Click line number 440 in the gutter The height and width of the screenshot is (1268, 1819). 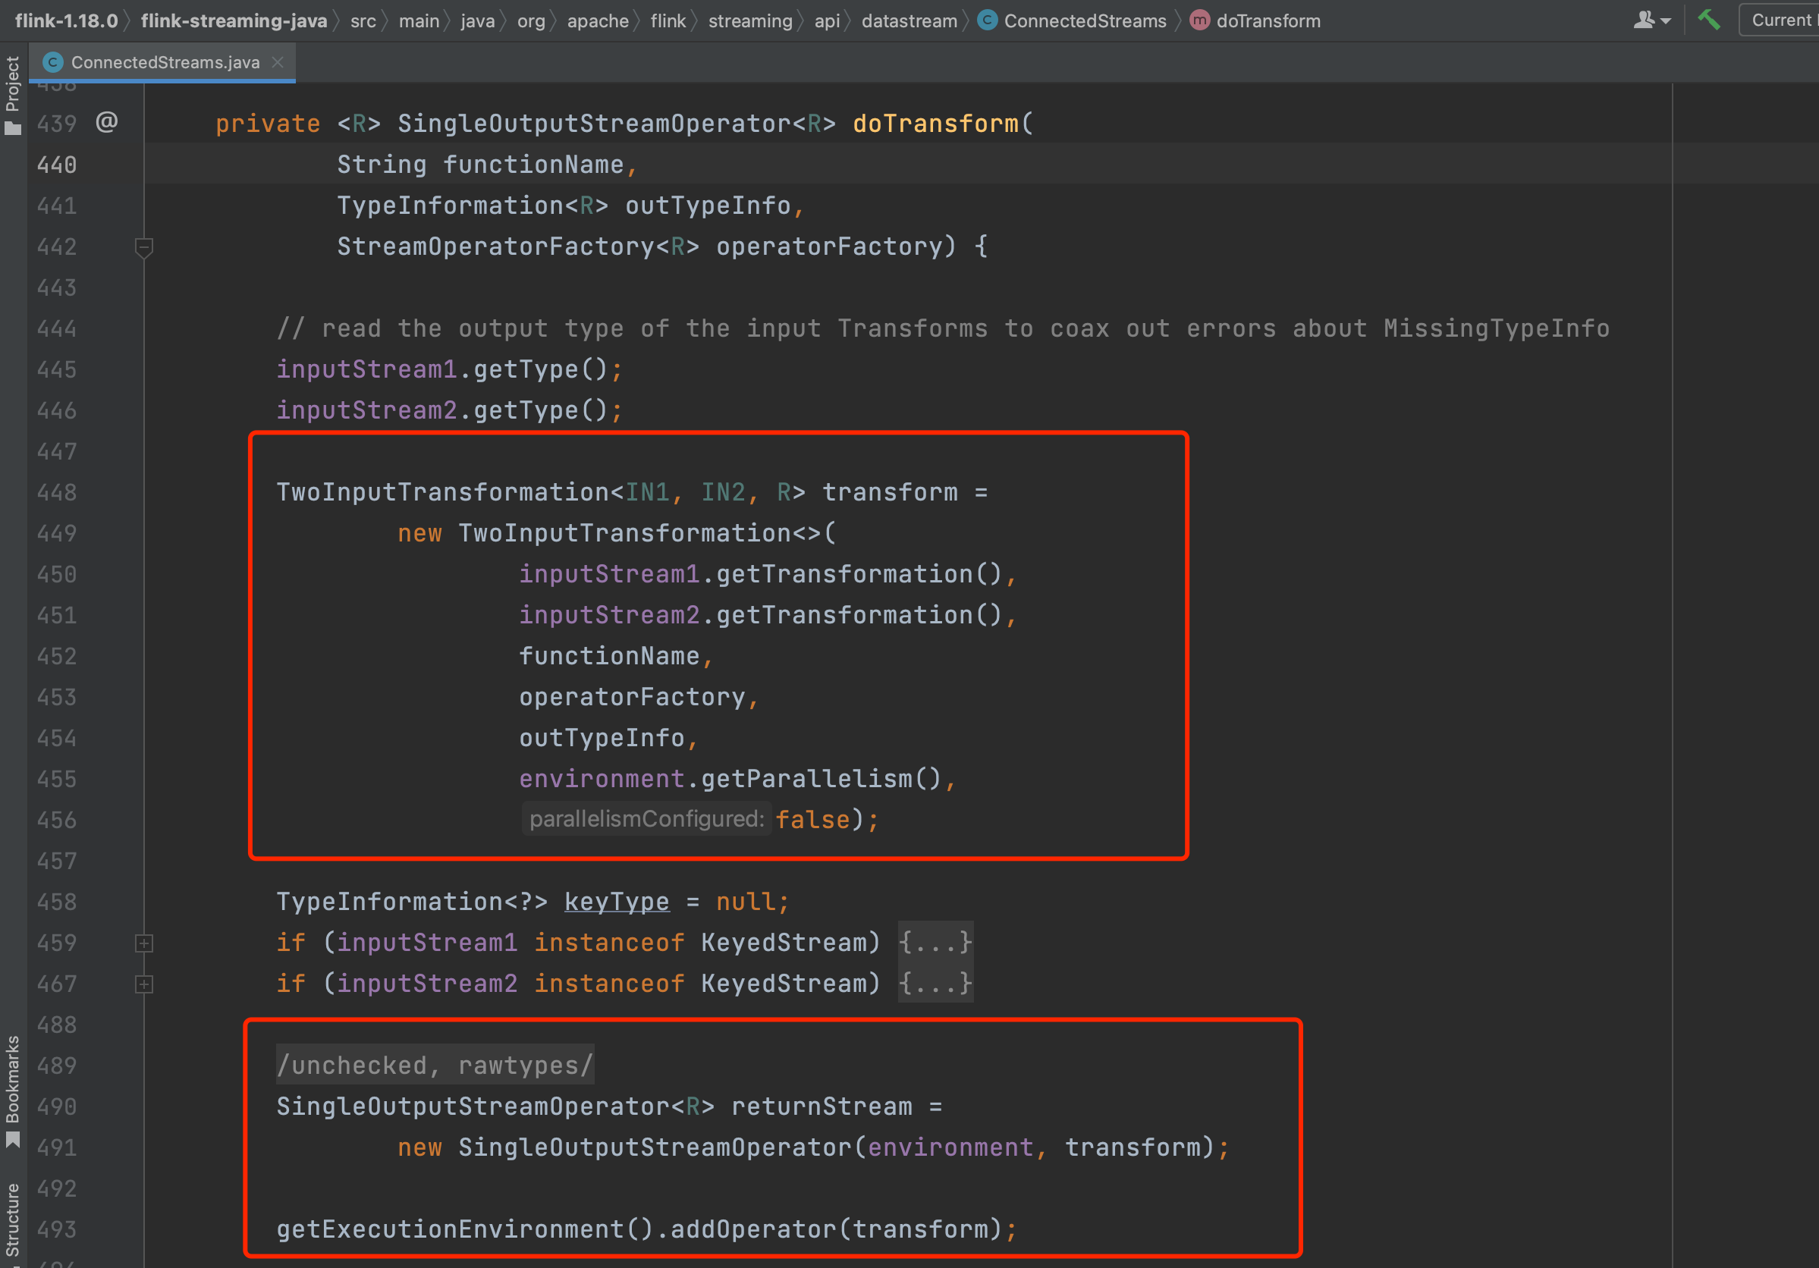pos(57,165)
